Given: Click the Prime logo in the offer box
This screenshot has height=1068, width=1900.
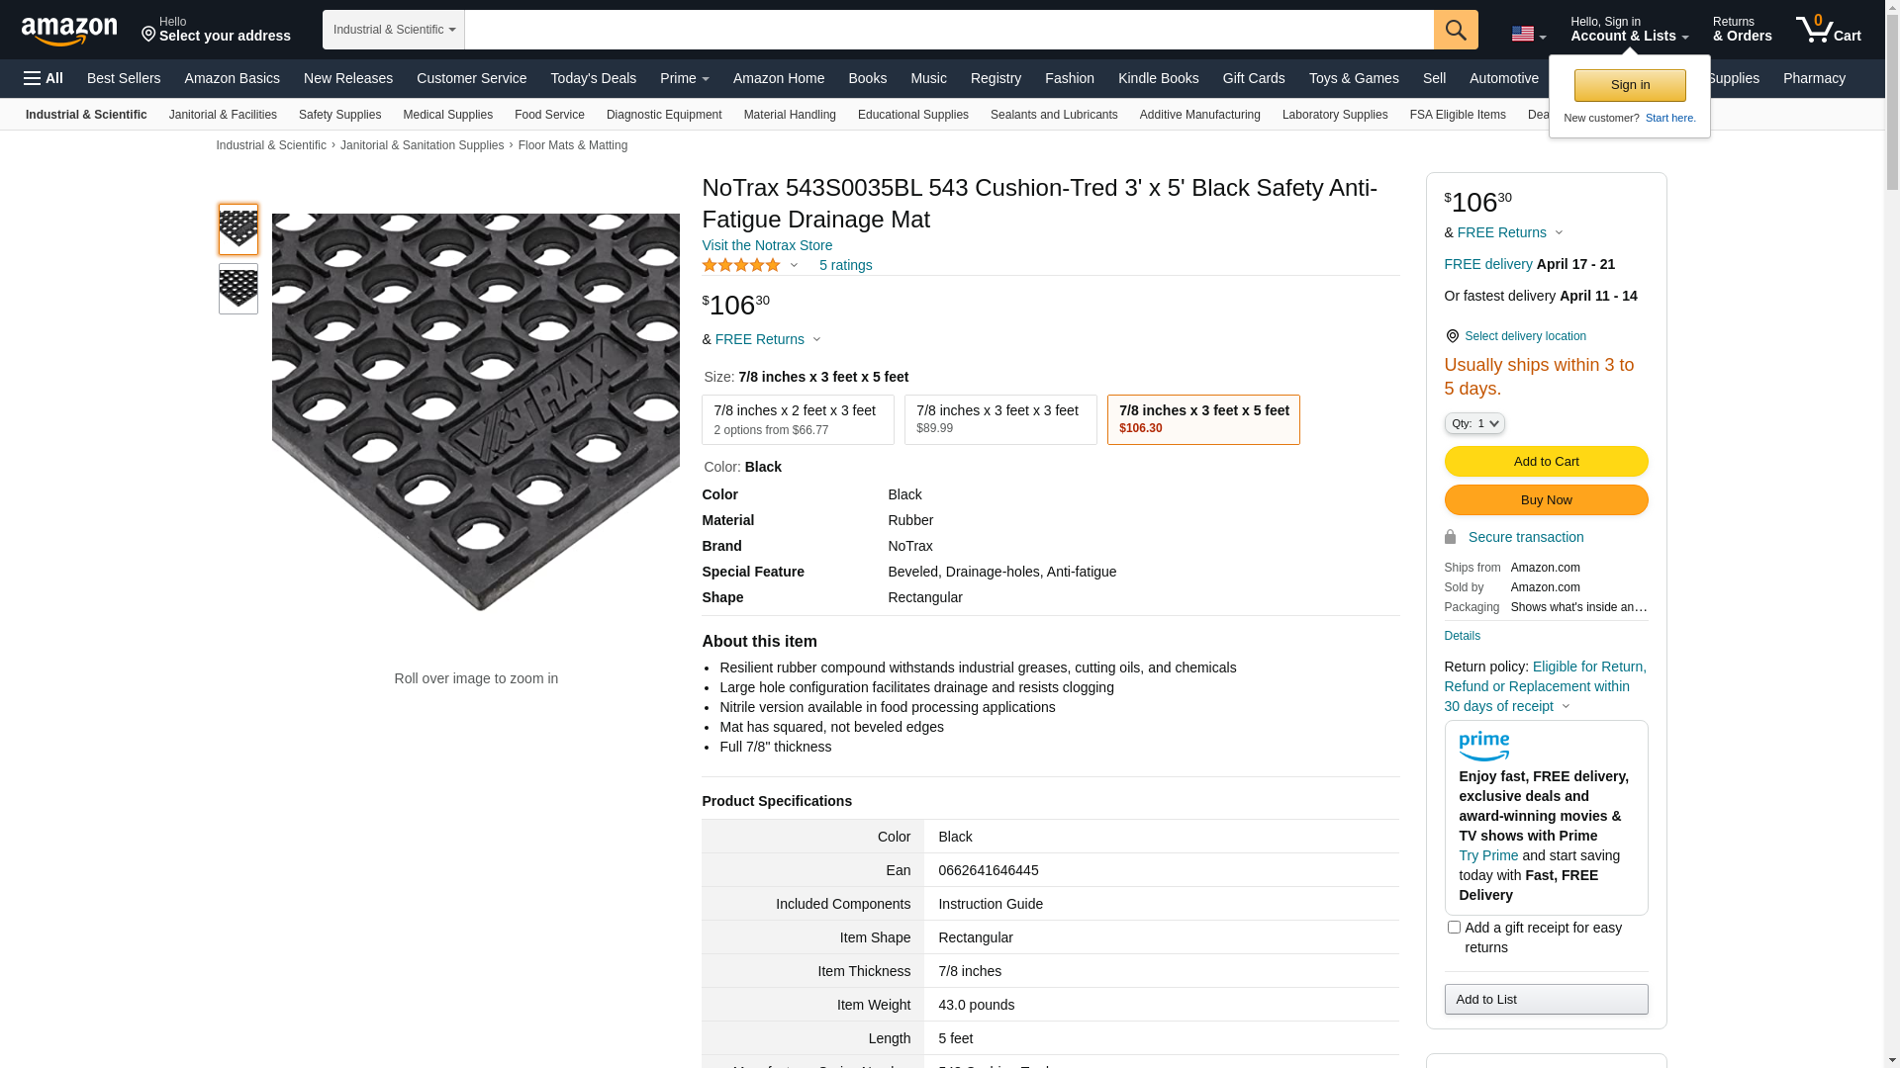Looking at the screenshot, I should coord(1483,746).
